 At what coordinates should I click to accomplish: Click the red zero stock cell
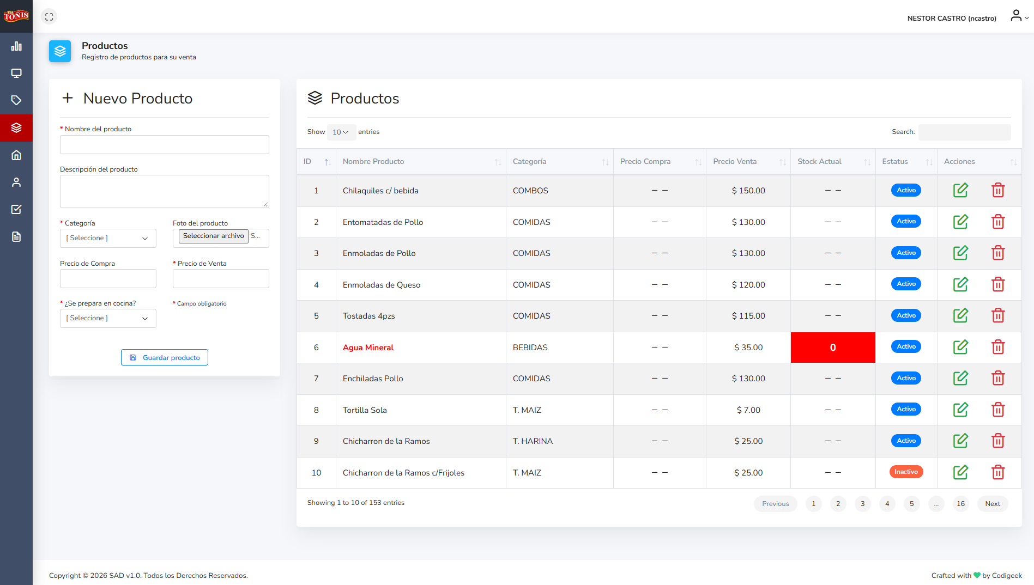point(833,348)
